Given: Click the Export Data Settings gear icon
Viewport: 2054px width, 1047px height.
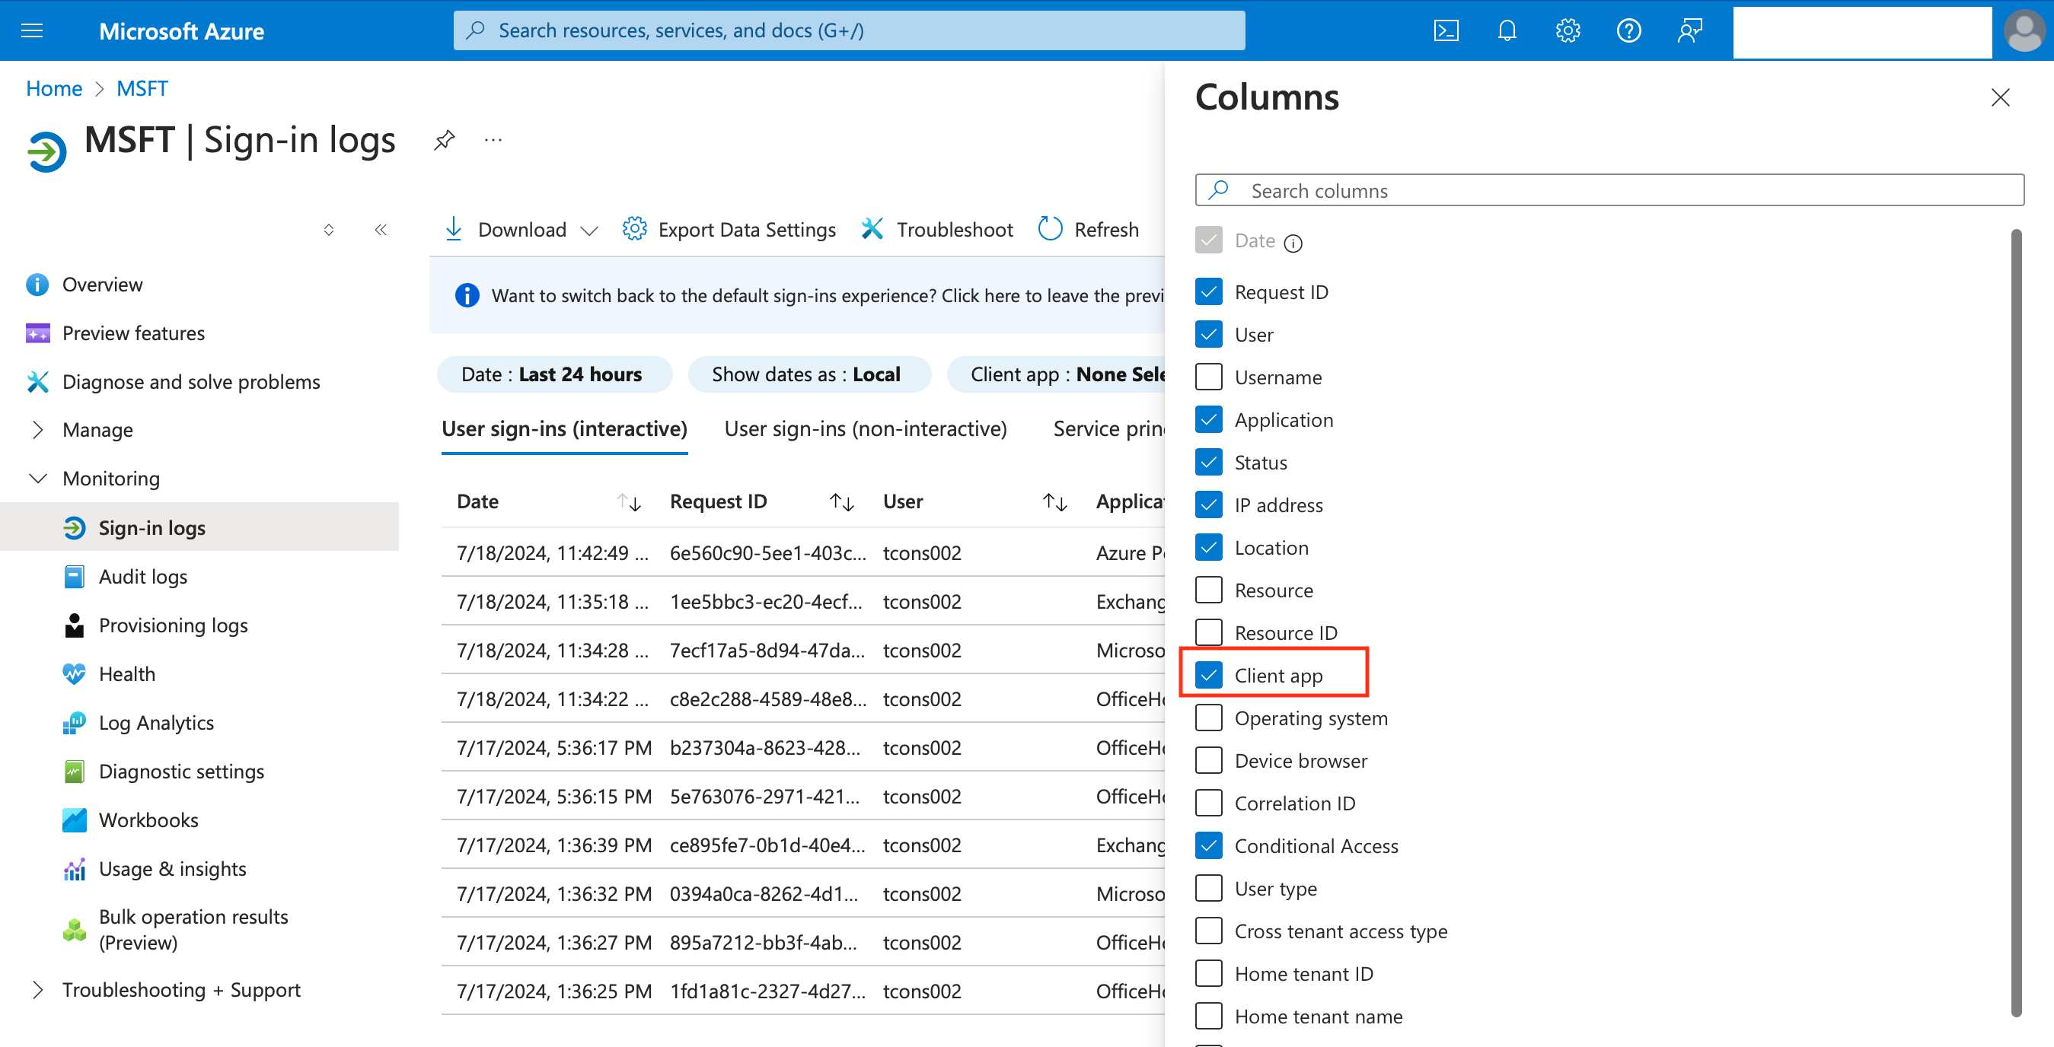Looking at the screenshot, I should [x=634, y=229].
